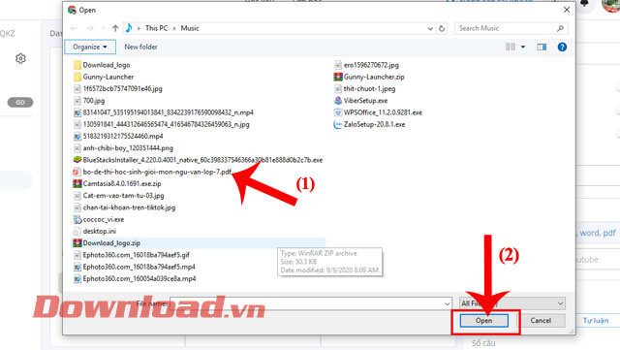Click the Tự luận link in background

click(596, 321)
